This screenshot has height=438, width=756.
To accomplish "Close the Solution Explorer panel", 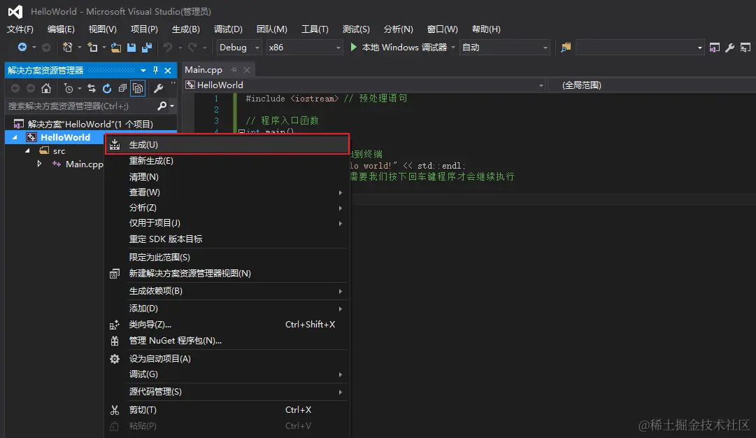I will click(x=168, y=71).
